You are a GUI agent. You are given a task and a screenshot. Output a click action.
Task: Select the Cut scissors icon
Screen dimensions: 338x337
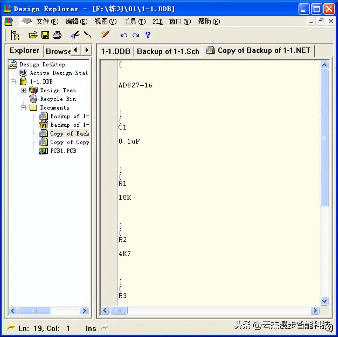coord(75,35)
